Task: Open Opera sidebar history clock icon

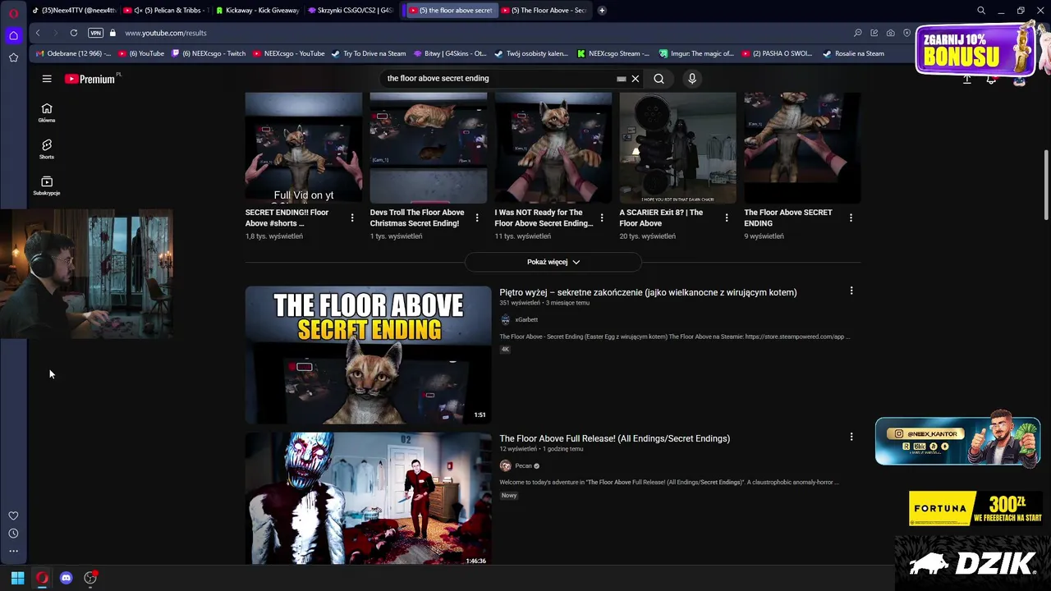Action: (x=13, y=534)
